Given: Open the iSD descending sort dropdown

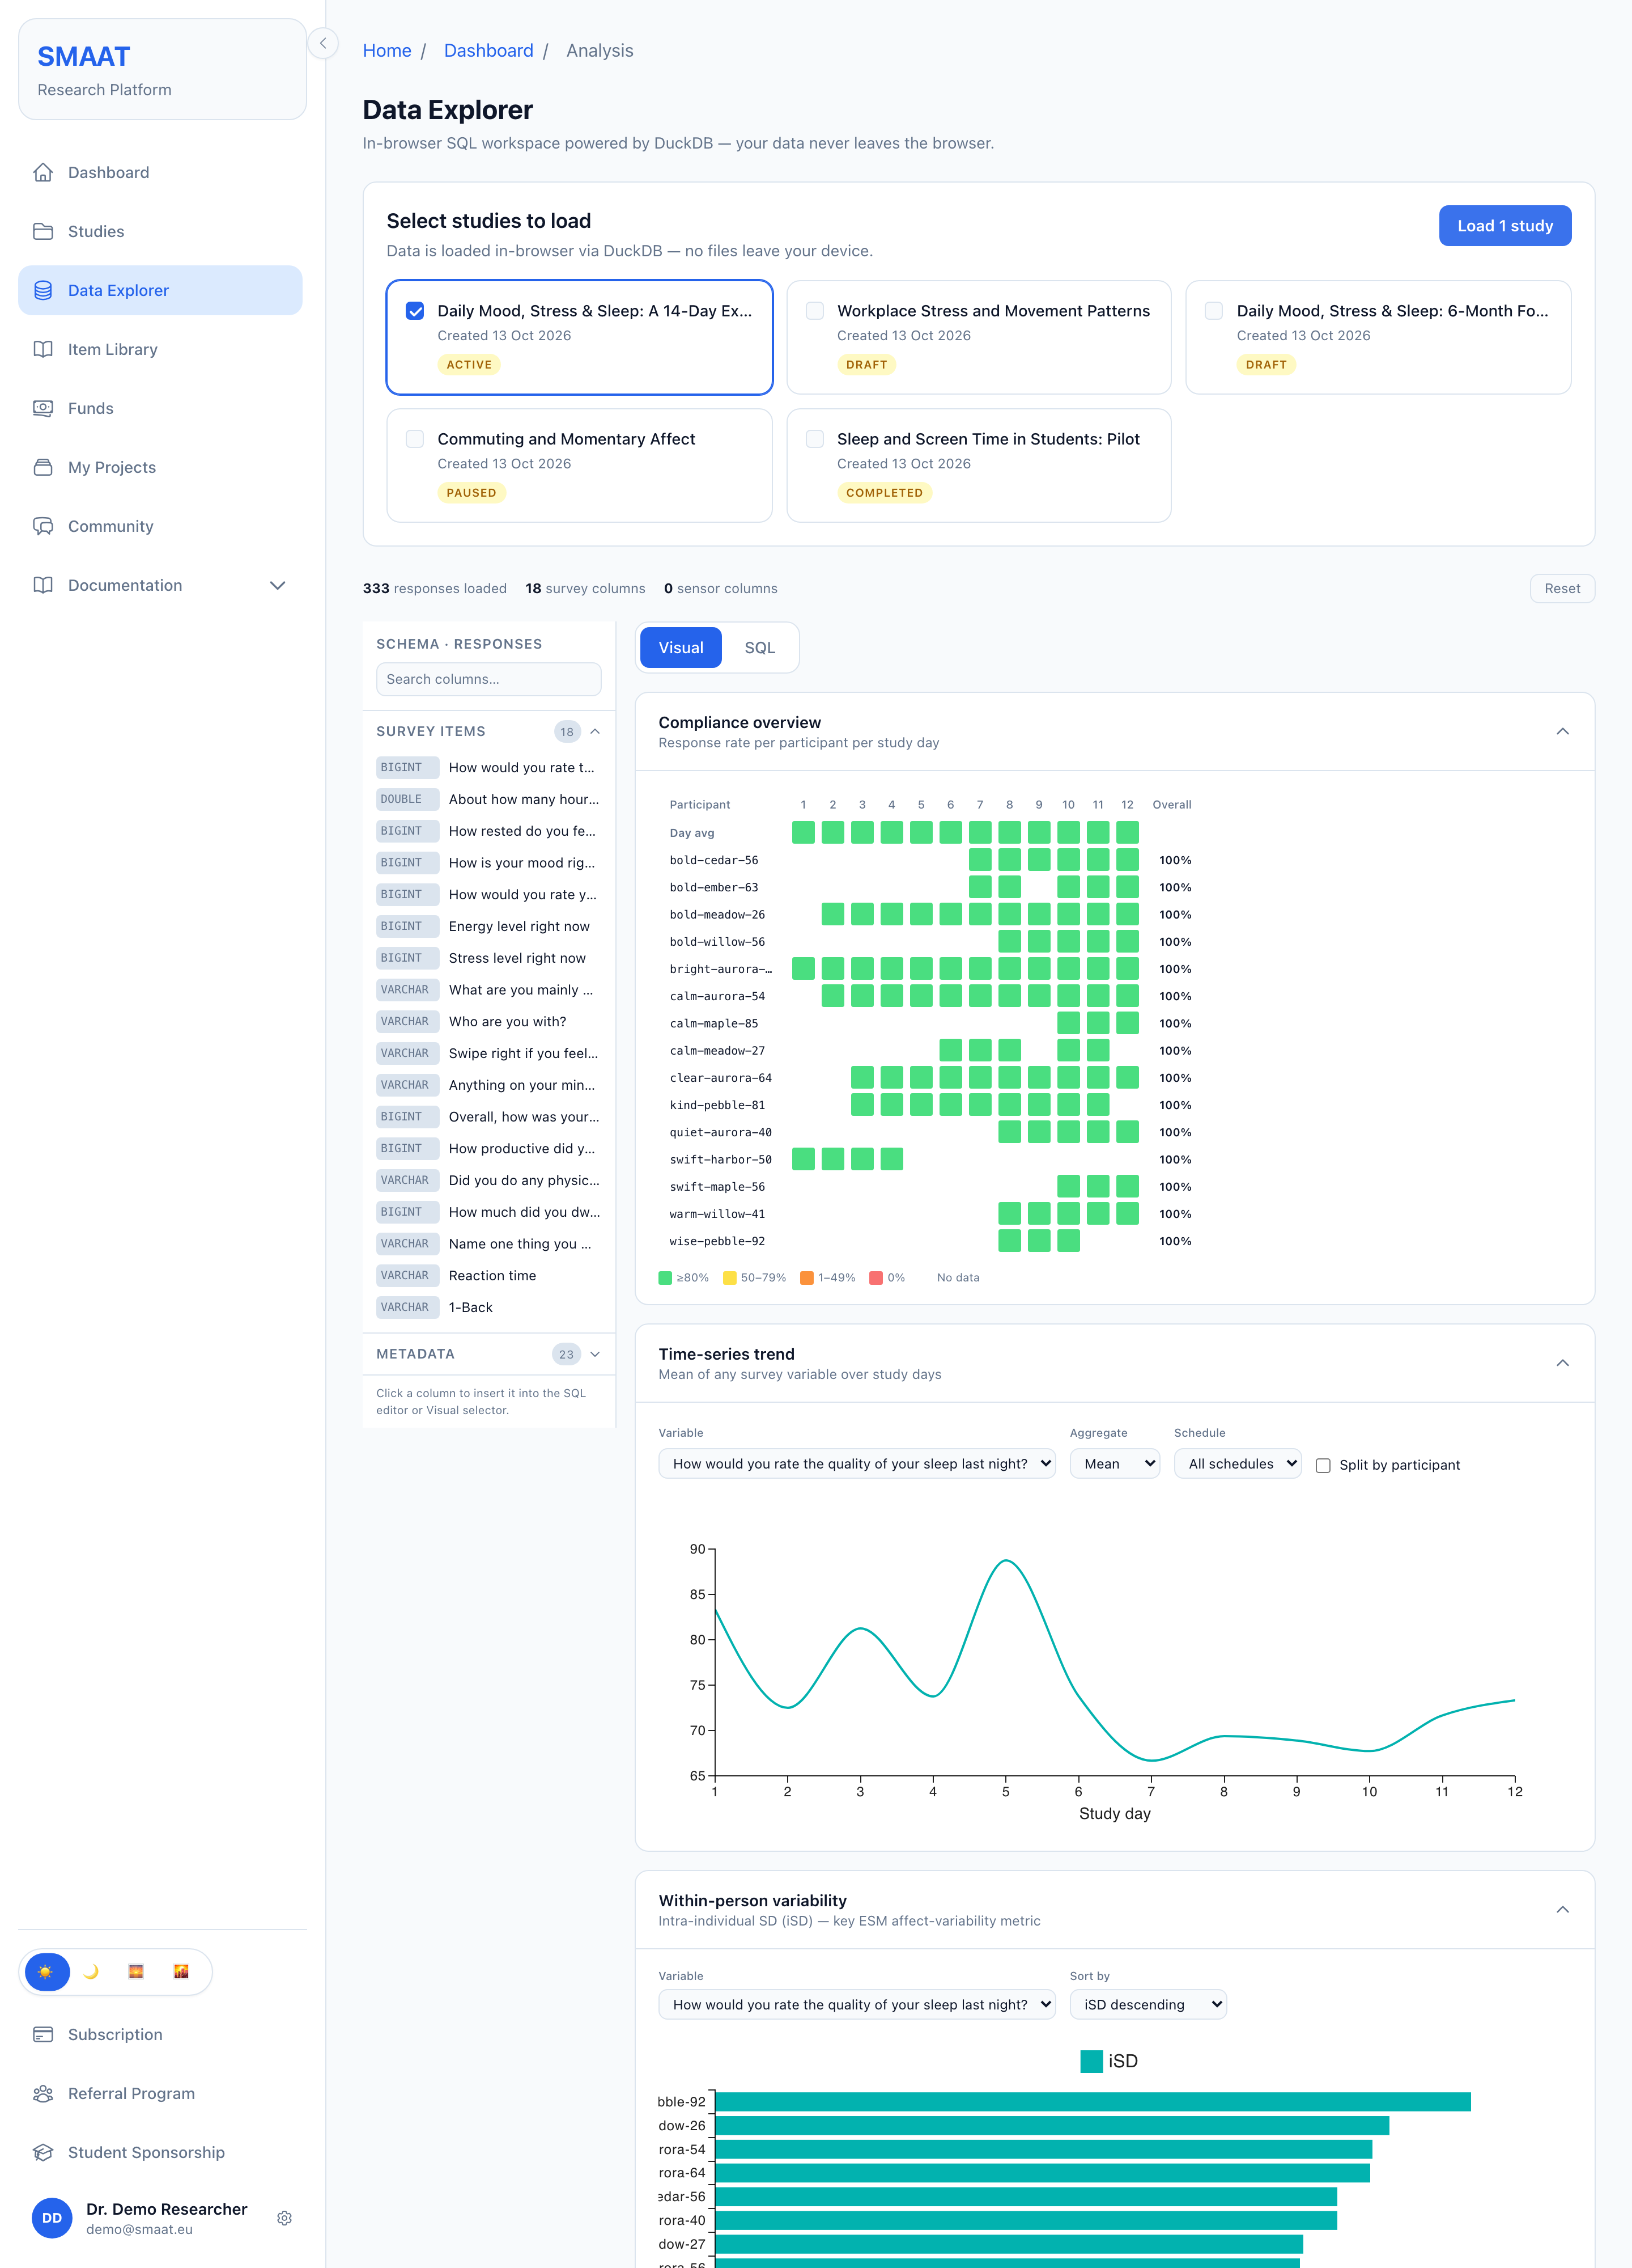Looking at the screenshot, I should pyautogui.click(x=1147, y=2004).
